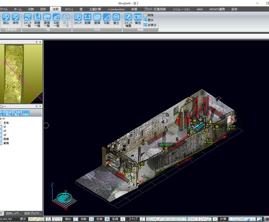Image resolution: width=269 pixels, height=222 pixels.
Task: Click the camera icon after 近接
Action: (107, 219)
